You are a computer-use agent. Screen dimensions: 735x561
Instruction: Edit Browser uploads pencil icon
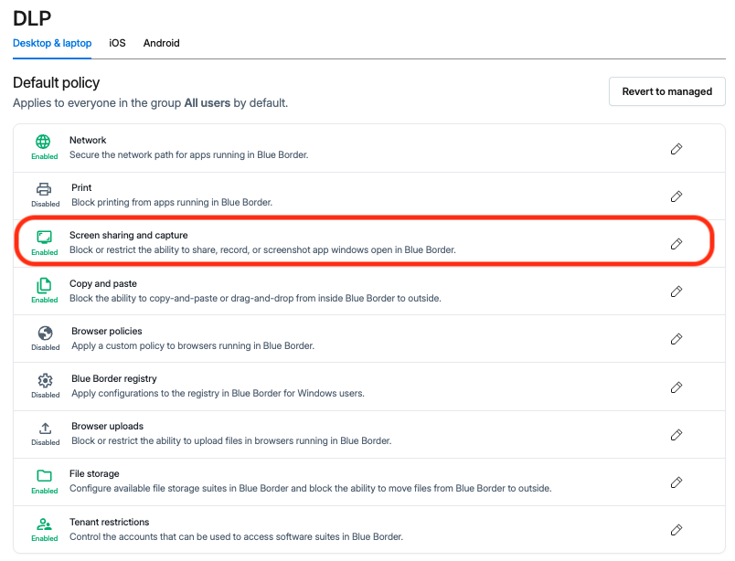pos(676,435)
